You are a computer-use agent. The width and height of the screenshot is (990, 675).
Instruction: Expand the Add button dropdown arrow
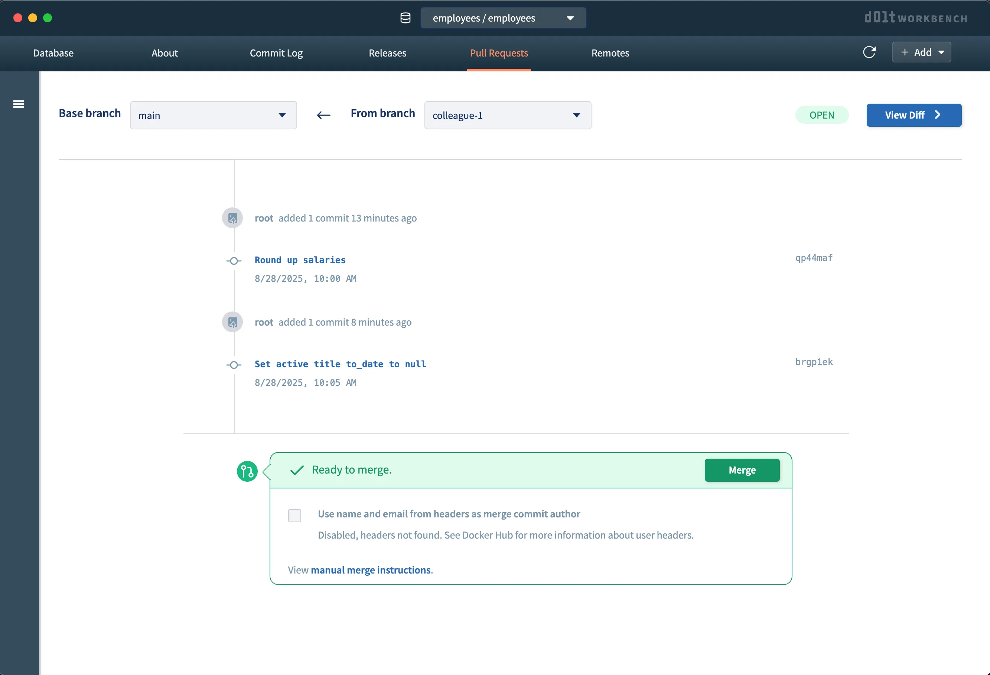[941, 52]
